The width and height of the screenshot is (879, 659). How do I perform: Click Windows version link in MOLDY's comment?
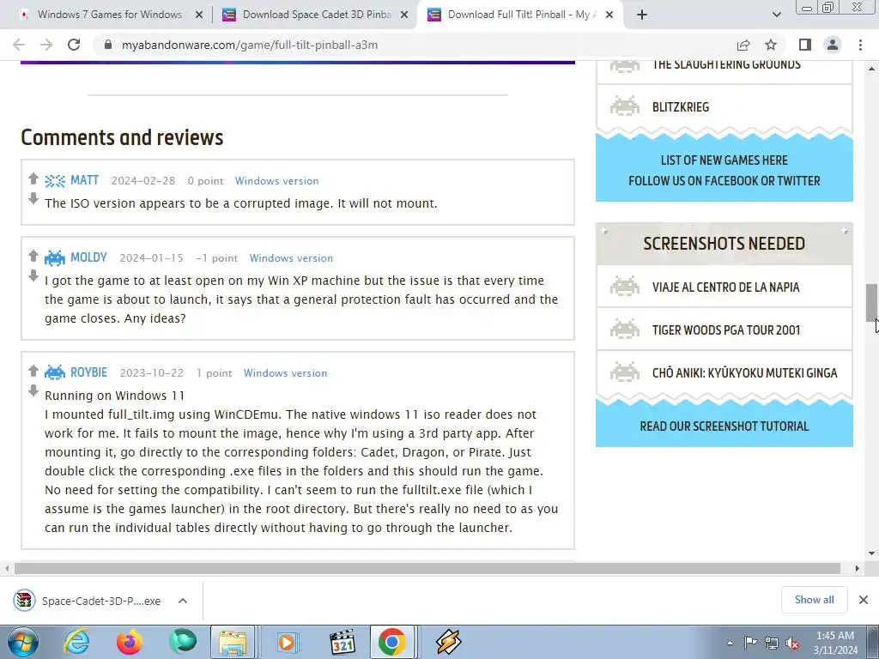tap(292, 257)
